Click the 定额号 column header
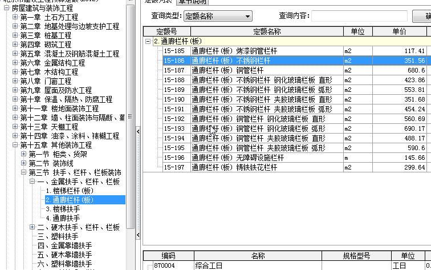 [167, 31]
